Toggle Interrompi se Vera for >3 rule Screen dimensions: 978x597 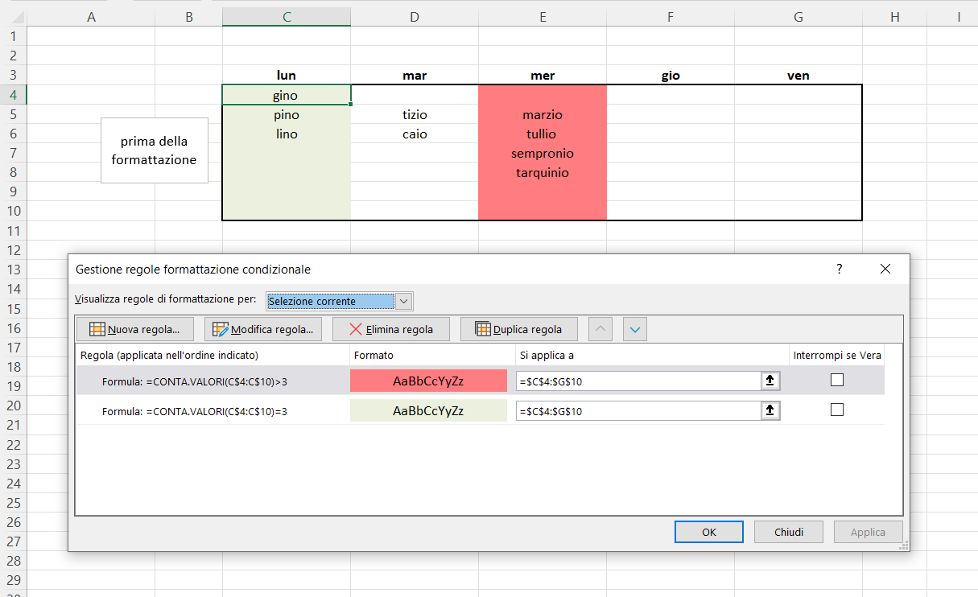pyautogui.click(x=837, y=381)
